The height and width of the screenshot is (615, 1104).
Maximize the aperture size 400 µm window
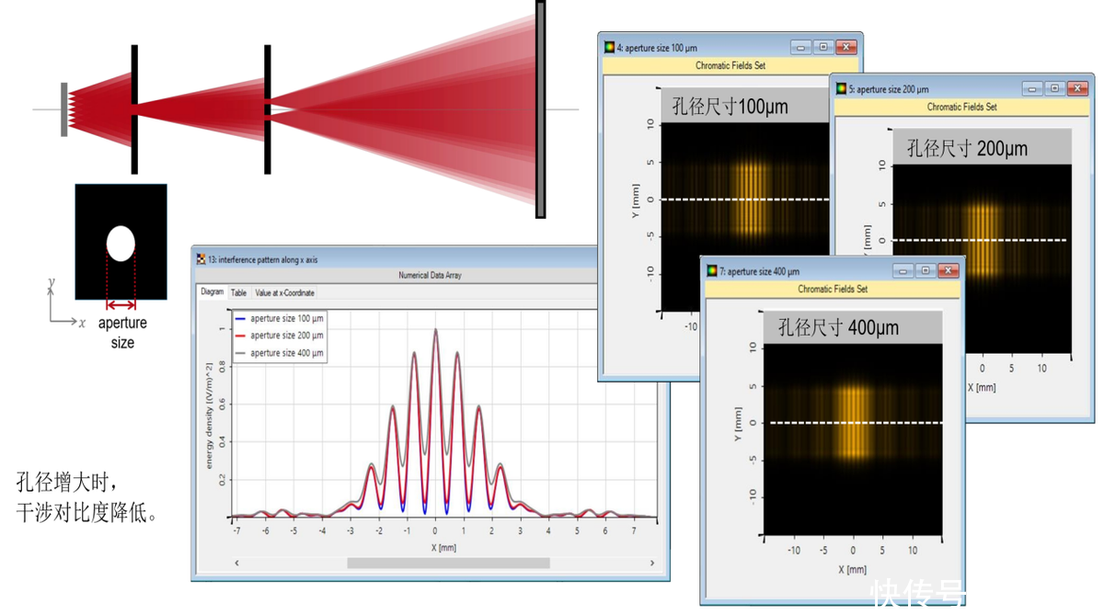[926, 270]
